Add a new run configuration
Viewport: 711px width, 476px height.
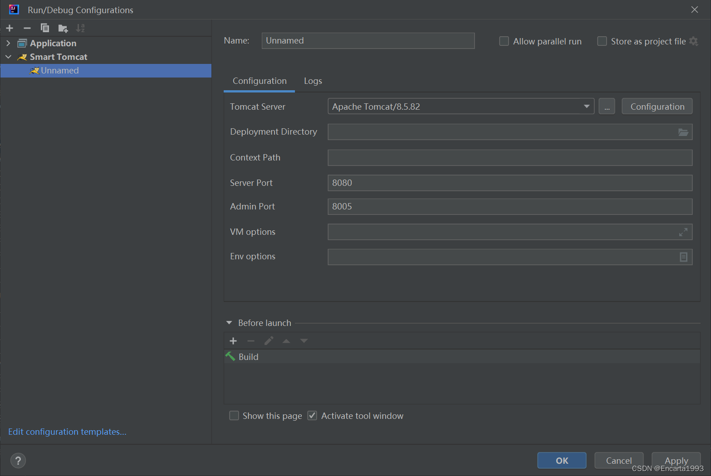10,28
